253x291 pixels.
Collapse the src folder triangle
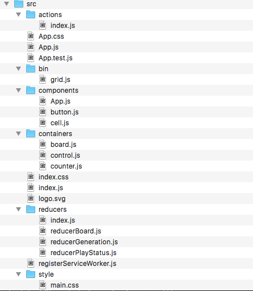tap(7, 3)
